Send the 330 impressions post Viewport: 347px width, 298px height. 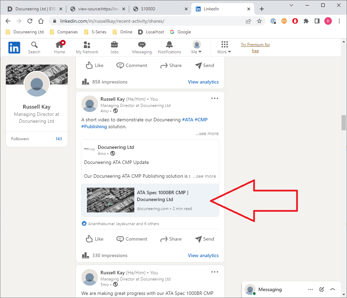click(x=204, y=239)
